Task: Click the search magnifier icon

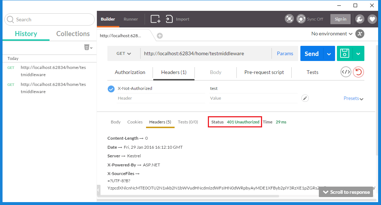Action: point(10,19)
